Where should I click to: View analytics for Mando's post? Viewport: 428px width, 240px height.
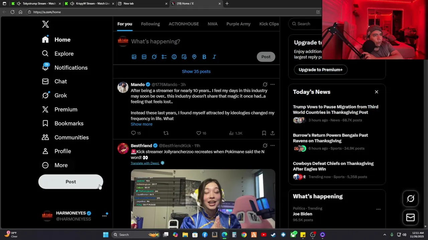(x=231, y=133)
